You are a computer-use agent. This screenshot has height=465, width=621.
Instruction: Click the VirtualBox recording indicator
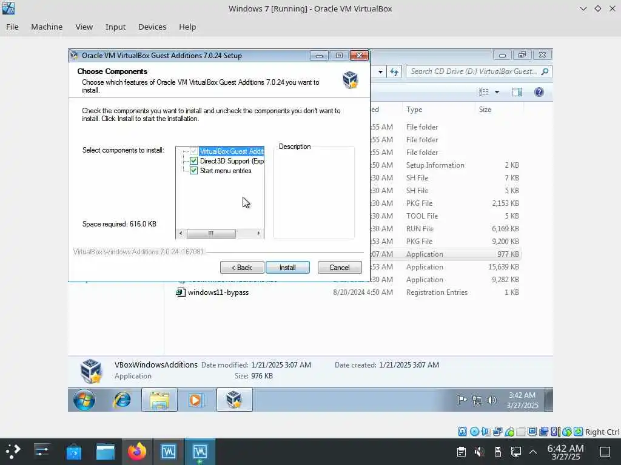[x=544, y=431]
